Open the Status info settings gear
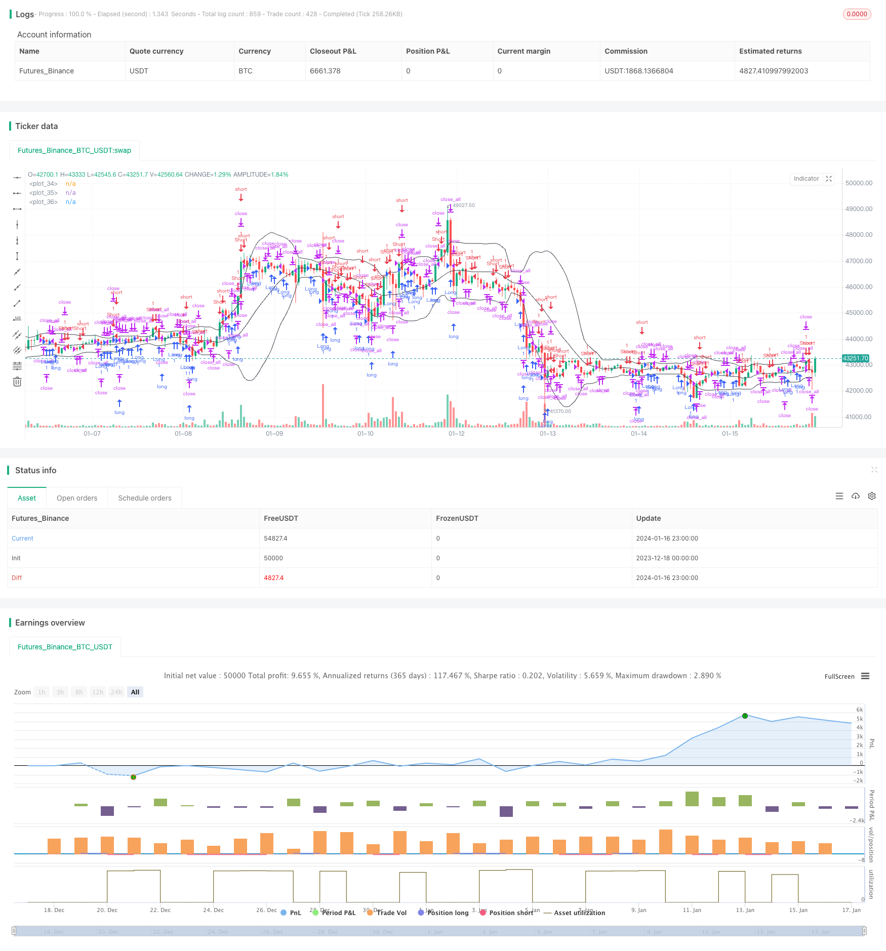This screenshot has width=886, height=951. tap(872, 496)
